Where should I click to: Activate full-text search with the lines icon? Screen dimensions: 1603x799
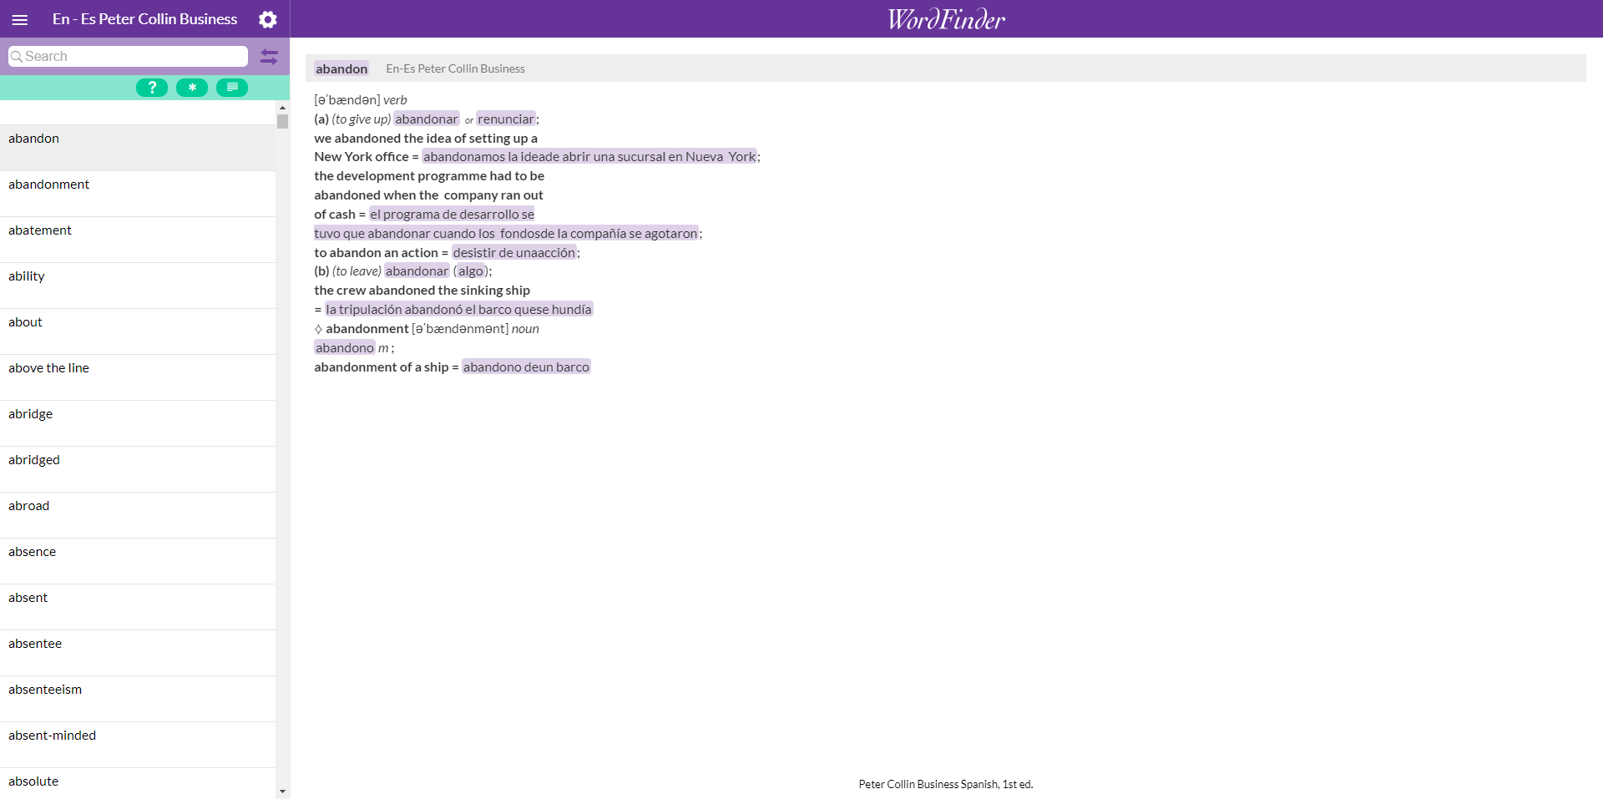pos(231,87)
